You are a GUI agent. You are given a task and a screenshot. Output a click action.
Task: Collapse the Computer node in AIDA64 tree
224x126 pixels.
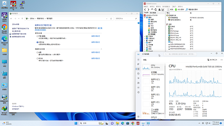pyautogui.click(x=145, y=17)
